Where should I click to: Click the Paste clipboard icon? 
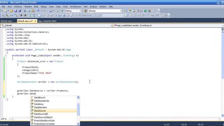[33, 11]
